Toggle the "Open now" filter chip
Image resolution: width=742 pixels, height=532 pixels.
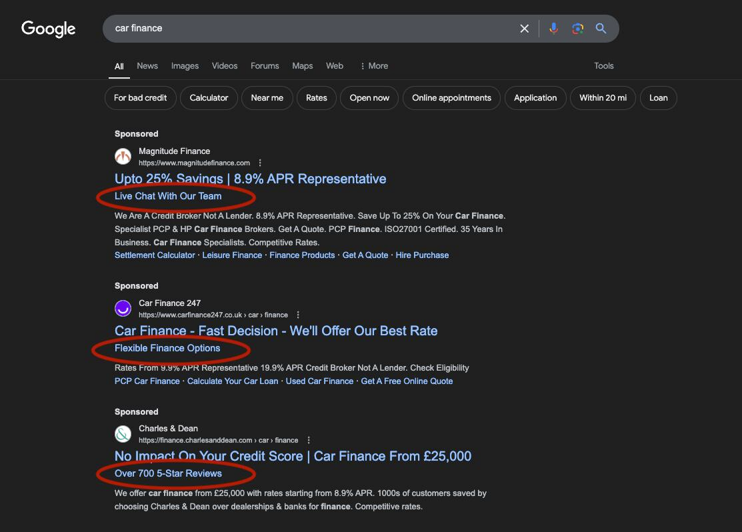point(369,98)
